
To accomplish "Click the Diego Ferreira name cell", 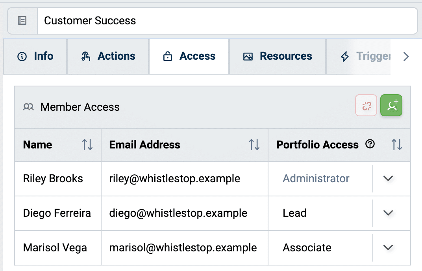I will pos(58,213).
